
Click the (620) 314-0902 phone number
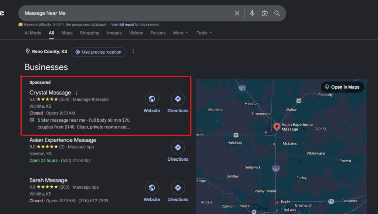point(76,160)
